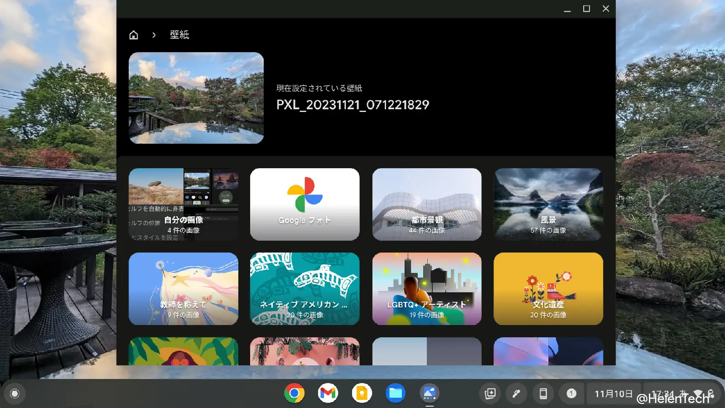Click the 壁紙 breadcrumb label

point(179,35)
